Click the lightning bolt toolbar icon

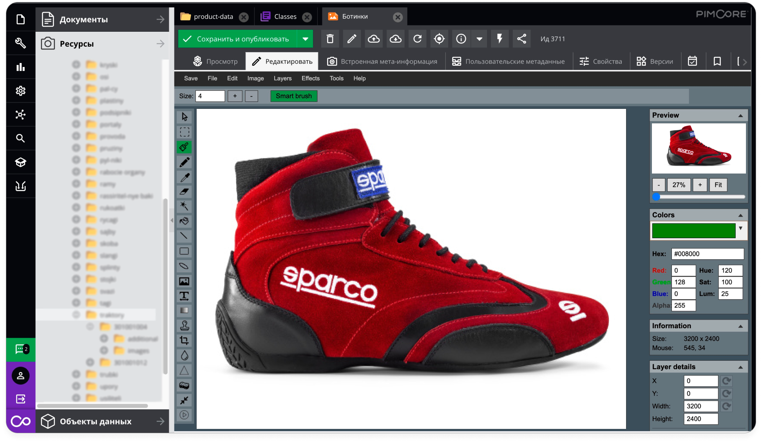click(500, 39)
